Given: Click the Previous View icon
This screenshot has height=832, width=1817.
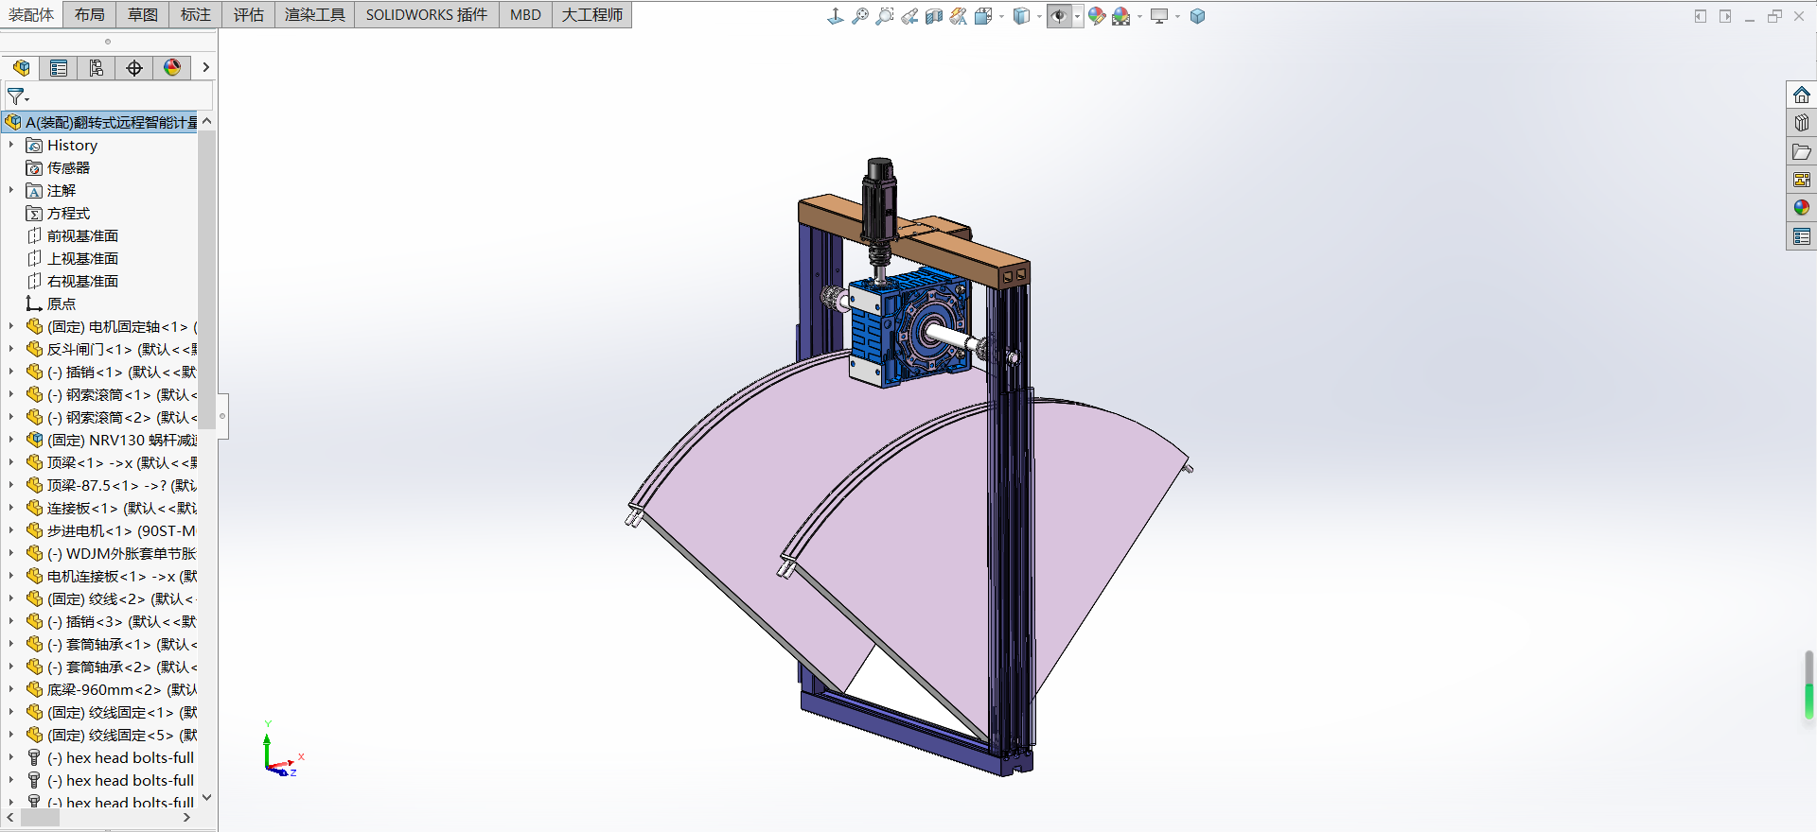Looking at the screenshot, I should 908,16.
